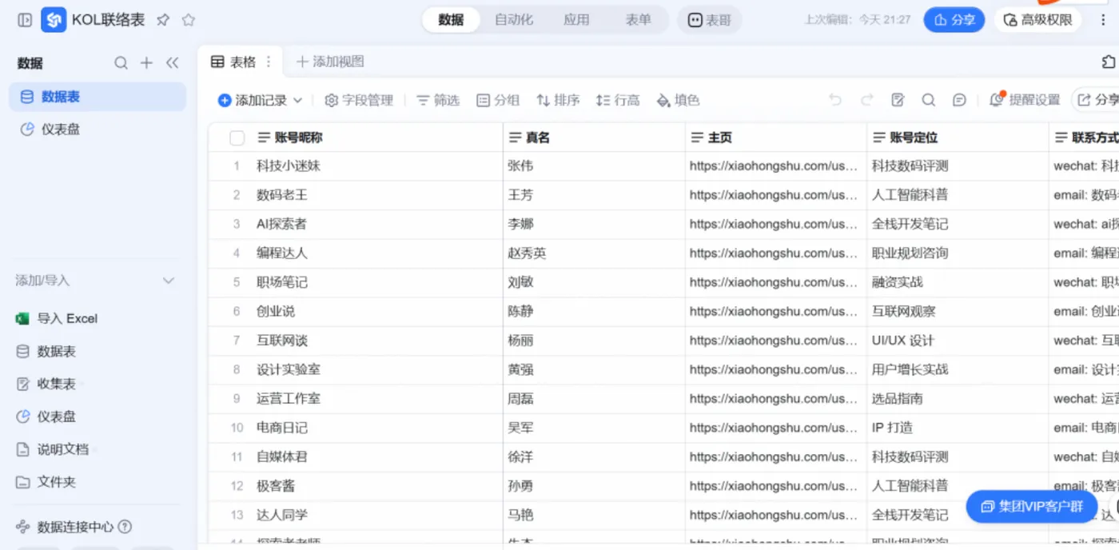
Task: Select the 真名 cell 赵秀英
Action: pos(594,253)
